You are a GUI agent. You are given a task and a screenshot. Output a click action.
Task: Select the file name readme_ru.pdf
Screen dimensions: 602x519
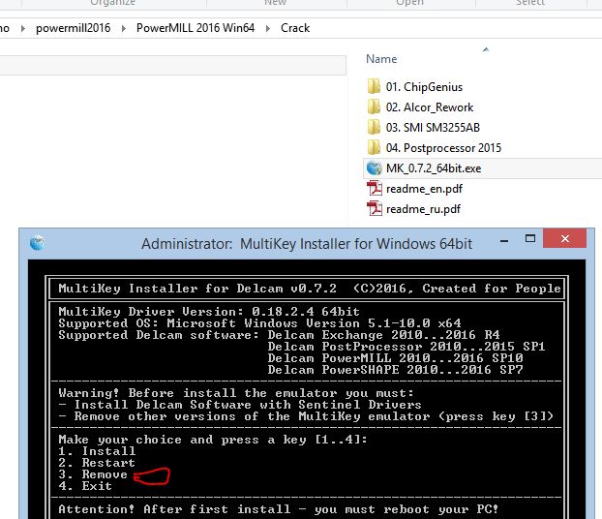[x=423, y=209]
